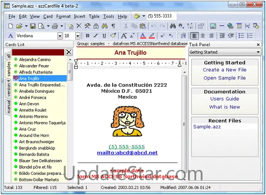266x195 pixels.
Task: Switch to the 'version 4' vertical tab
Action: point(9,88)
